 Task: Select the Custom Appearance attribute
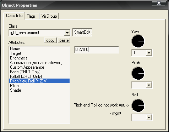pos(39,67)
